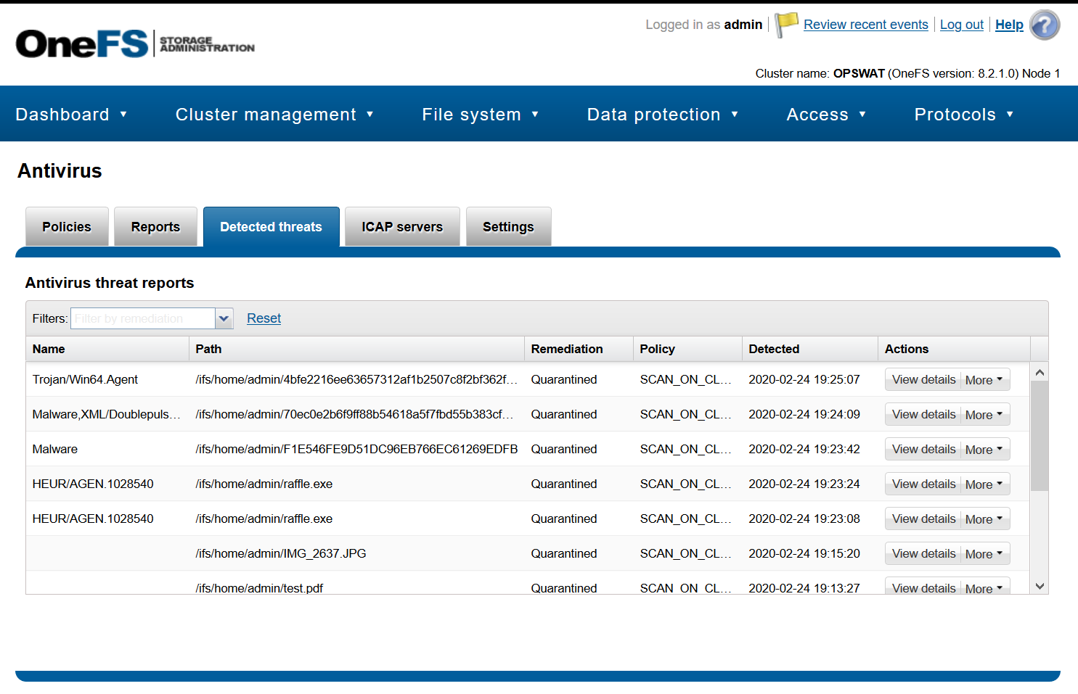Select the Trojan/Win64.Agent name cell
1078x694 pixels.
coord(85,379)
